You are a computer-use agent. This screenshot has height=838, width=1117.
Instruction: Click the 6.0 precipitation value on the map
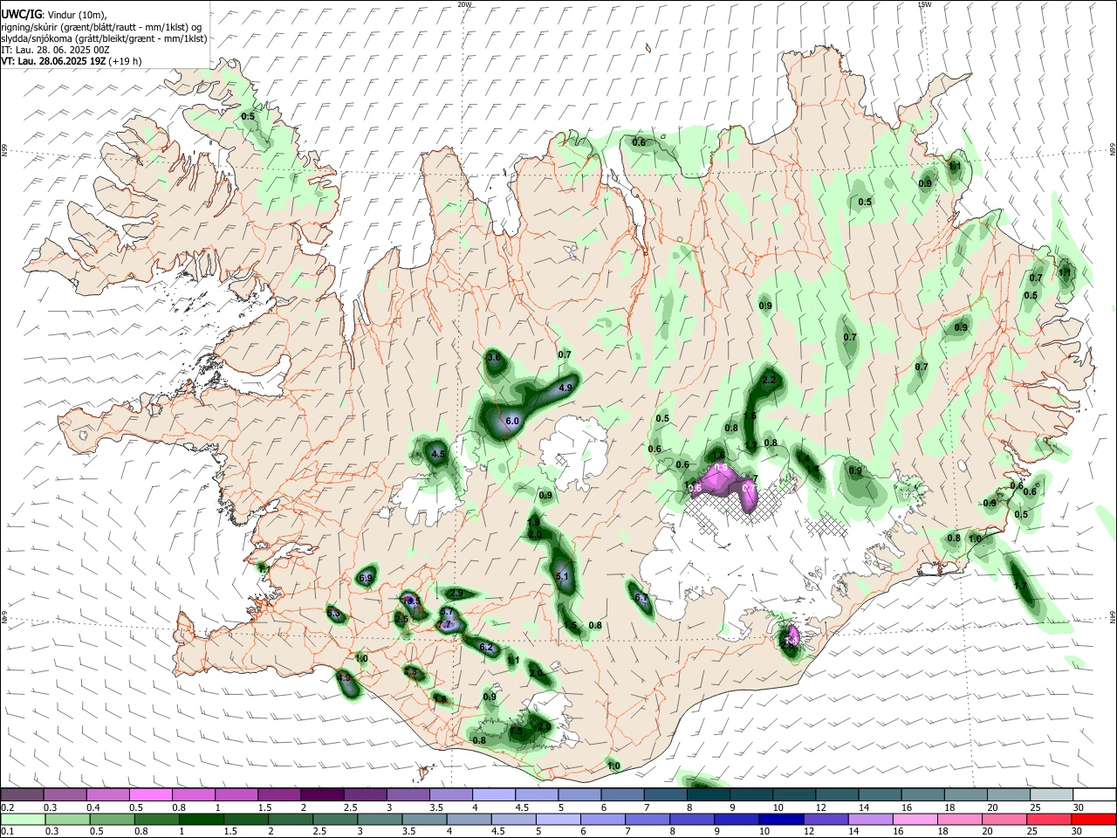click(512, 421)
